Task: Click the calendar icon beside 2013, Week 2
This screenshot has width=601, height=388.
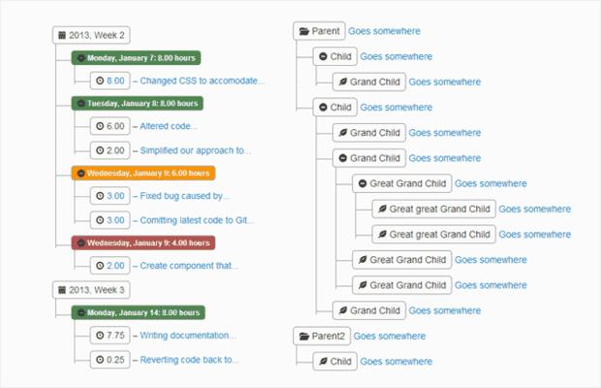Action: [x=62, y=35]
